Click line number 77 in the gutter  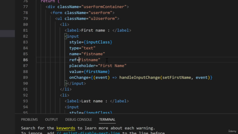pos(26,7)
